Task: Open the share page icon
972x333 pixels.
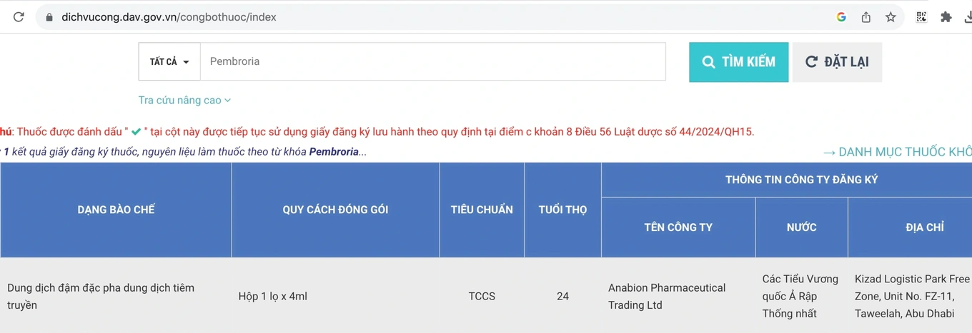Action: pos(866,17)
